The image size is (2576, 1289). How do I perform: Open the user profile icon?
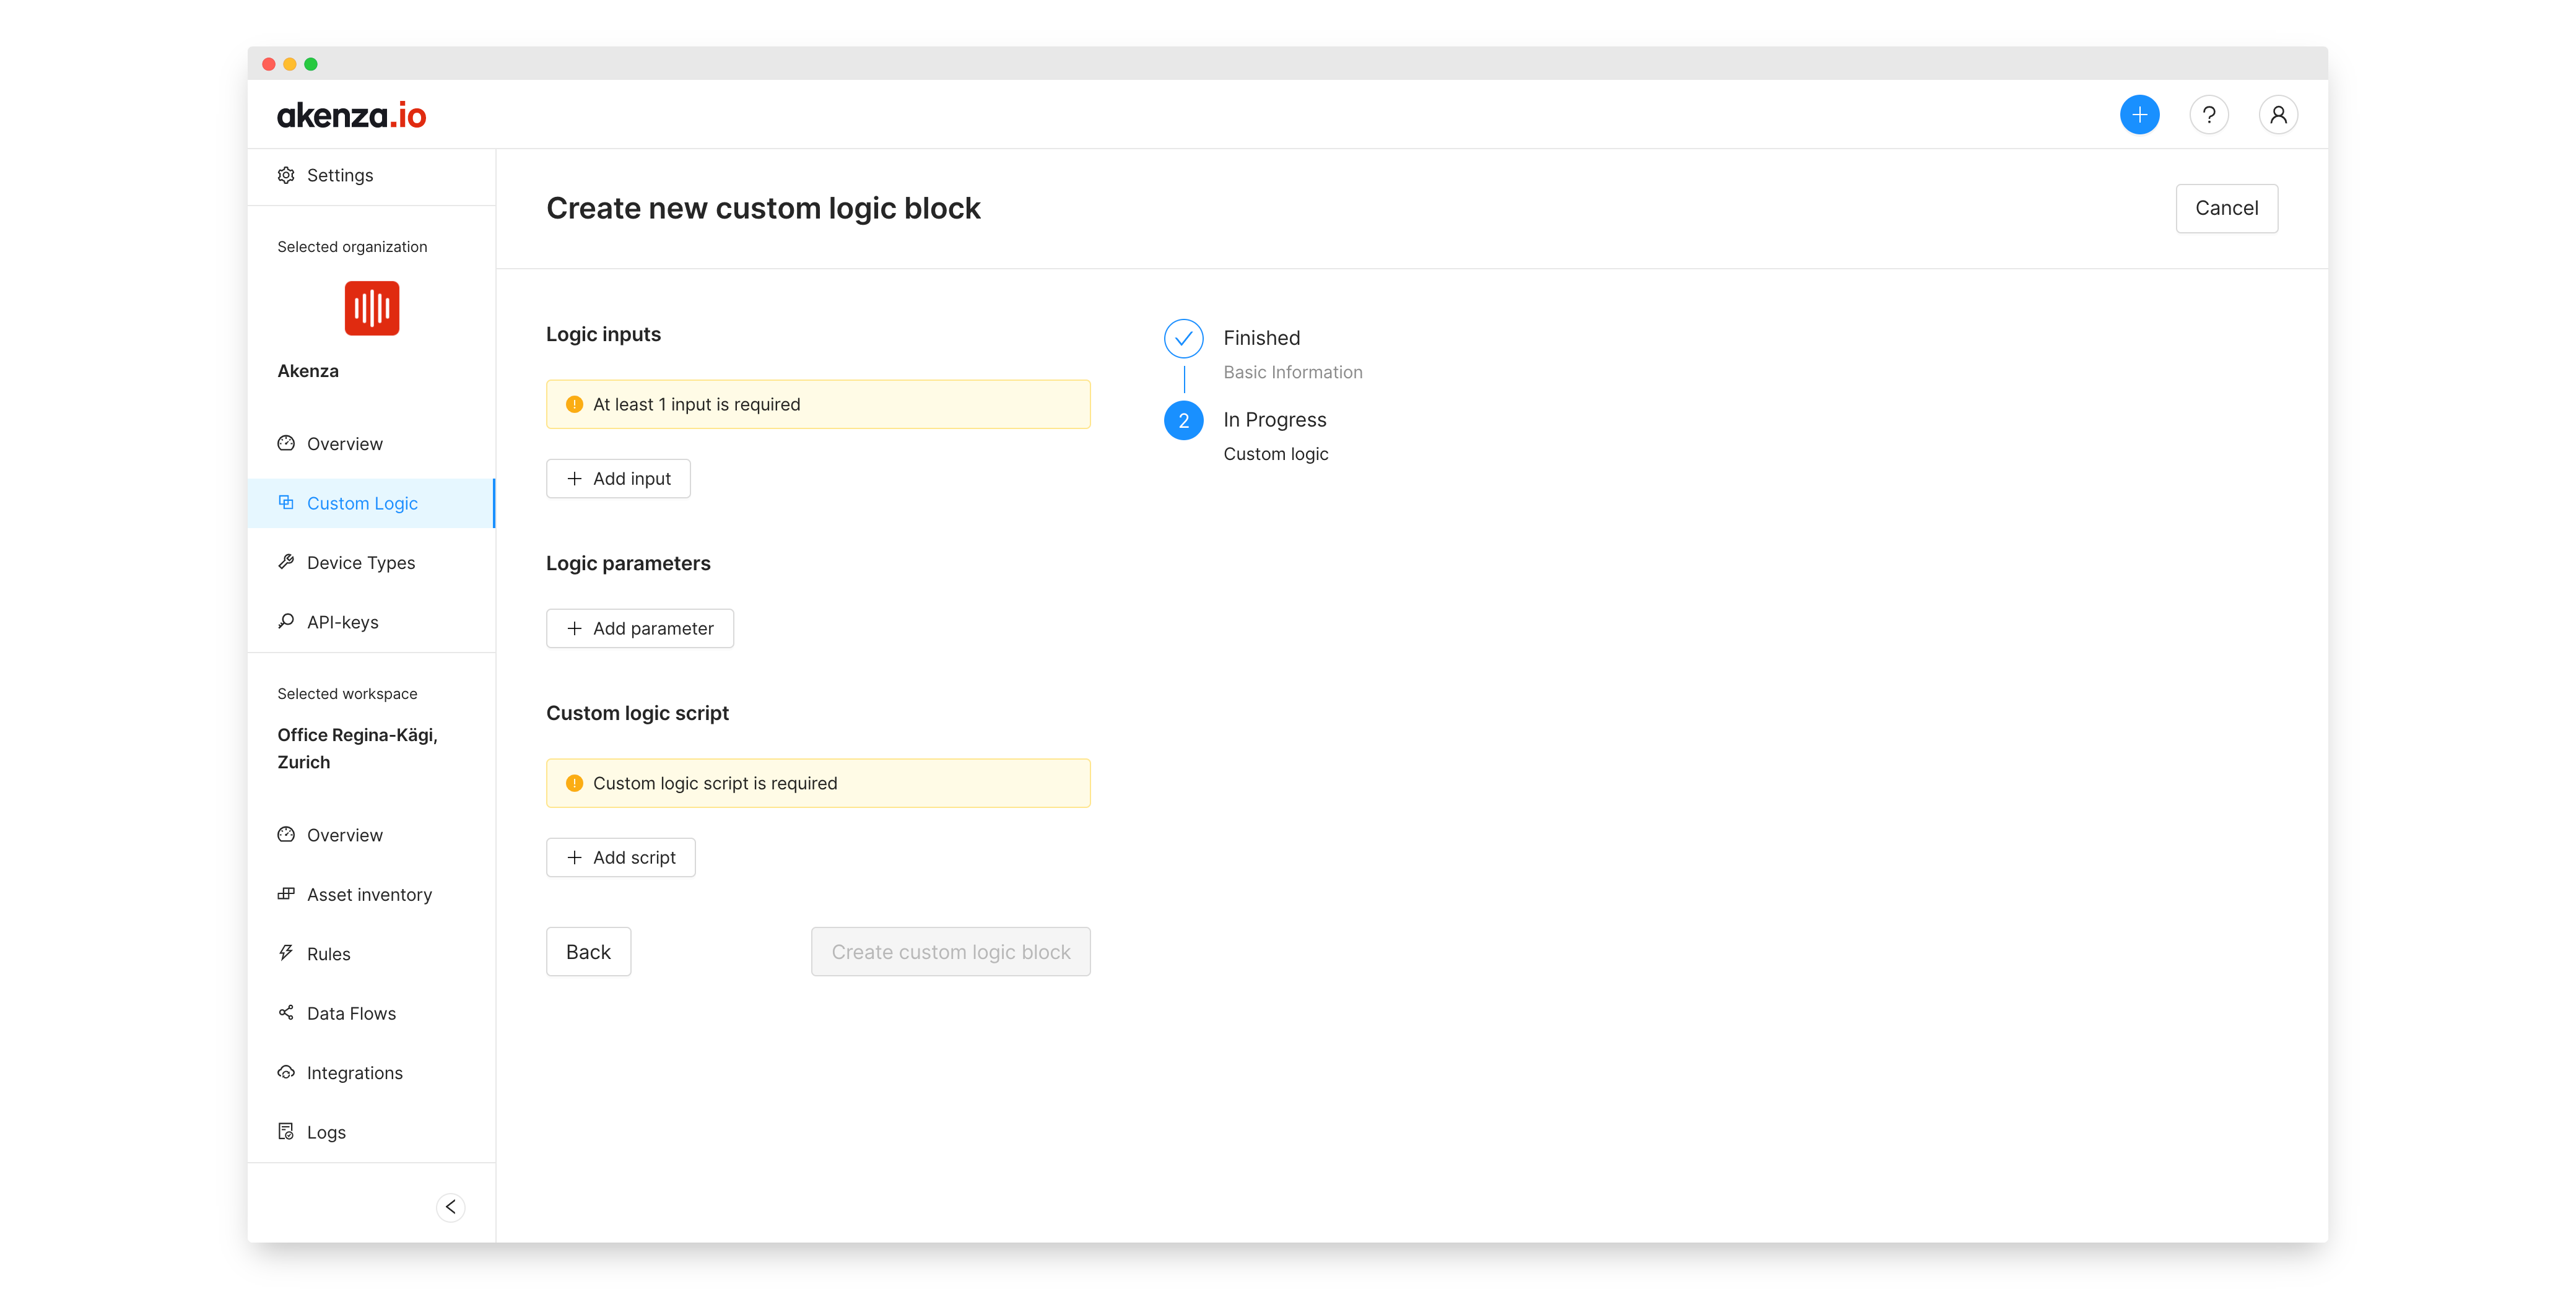[2278, 115]
